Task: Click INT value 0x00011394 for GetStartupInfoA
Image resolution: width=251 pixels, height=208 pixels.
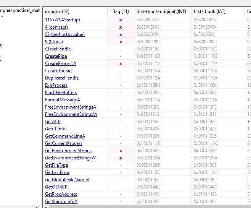Action: click(x=148, y=201)
